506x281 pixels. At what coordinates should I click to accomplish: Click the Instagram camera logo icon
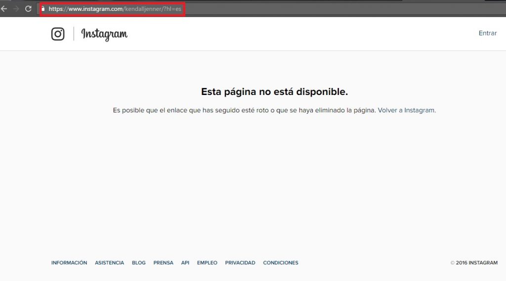click(x=58, y=34)
